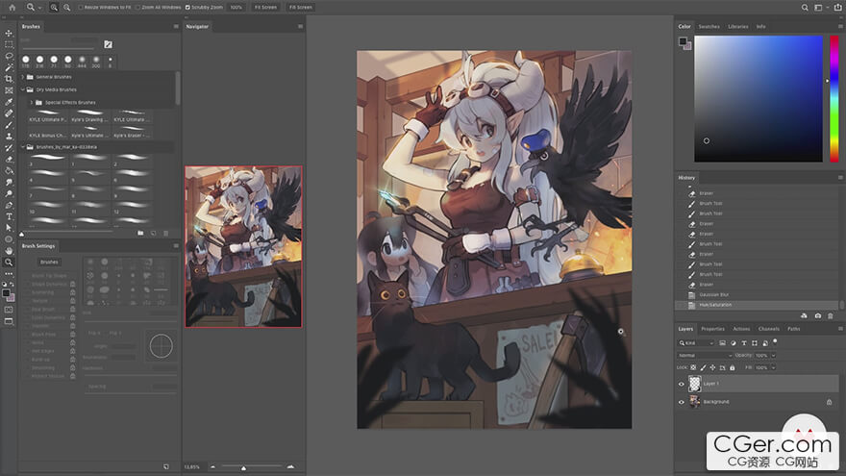This screenshot has width=846, height=476.
Task: Select the Magic Wand tool
Action: click(9, 67)
